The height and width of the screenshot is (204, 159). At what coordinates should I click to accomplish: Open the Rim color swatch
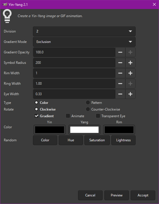[119, 130]
